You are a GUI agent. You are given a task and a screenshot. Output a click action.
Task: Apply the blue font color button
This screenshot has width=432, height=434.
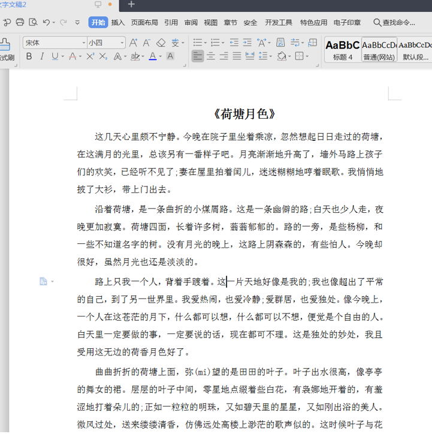(x=153, y=56)
